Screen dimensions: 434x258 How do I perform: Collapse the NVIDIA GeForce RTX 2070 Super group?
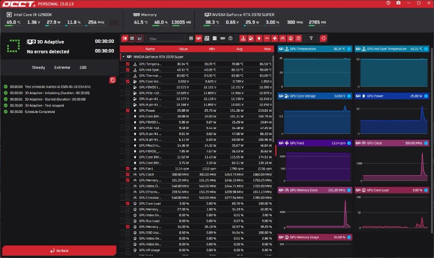124,57
